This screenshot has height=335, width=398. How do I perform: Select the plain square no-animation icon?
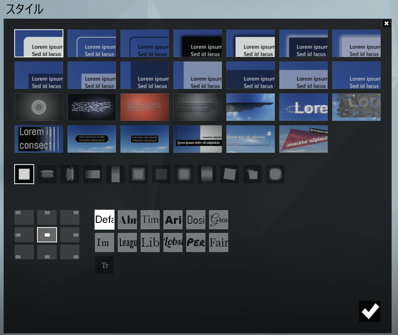coord(24,174)
